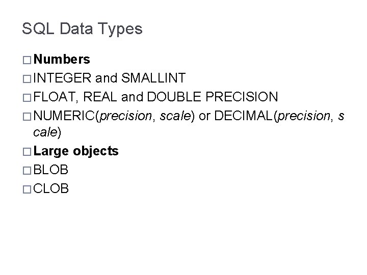This screenshot has height=275, width=367.
Task: Click the wrapped text "cale)"
Action: coord(47,133)
